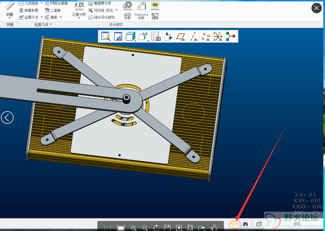Image resolution: width=325 pixels, height=231 pixels.
Task: Save the image with floppy icon
Action: point(167,228)
